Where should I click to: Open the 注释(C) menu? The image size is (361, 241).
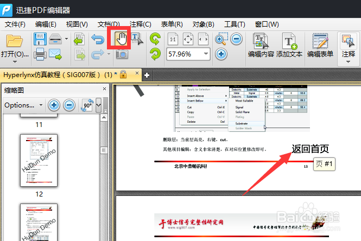[x=140, y=24]
